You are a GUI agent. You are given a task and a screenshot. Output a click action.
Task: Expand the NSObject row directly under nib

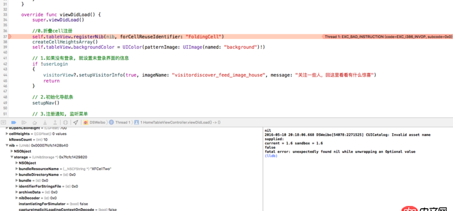click(11, 151)
